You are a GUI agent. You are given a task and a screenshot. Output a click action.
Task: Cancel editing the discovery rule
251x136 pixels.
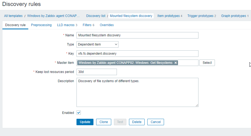[156, 122]
